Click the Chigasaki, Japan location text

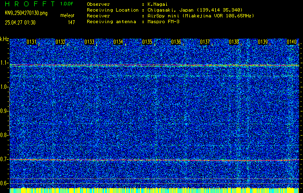click(195, 10)
